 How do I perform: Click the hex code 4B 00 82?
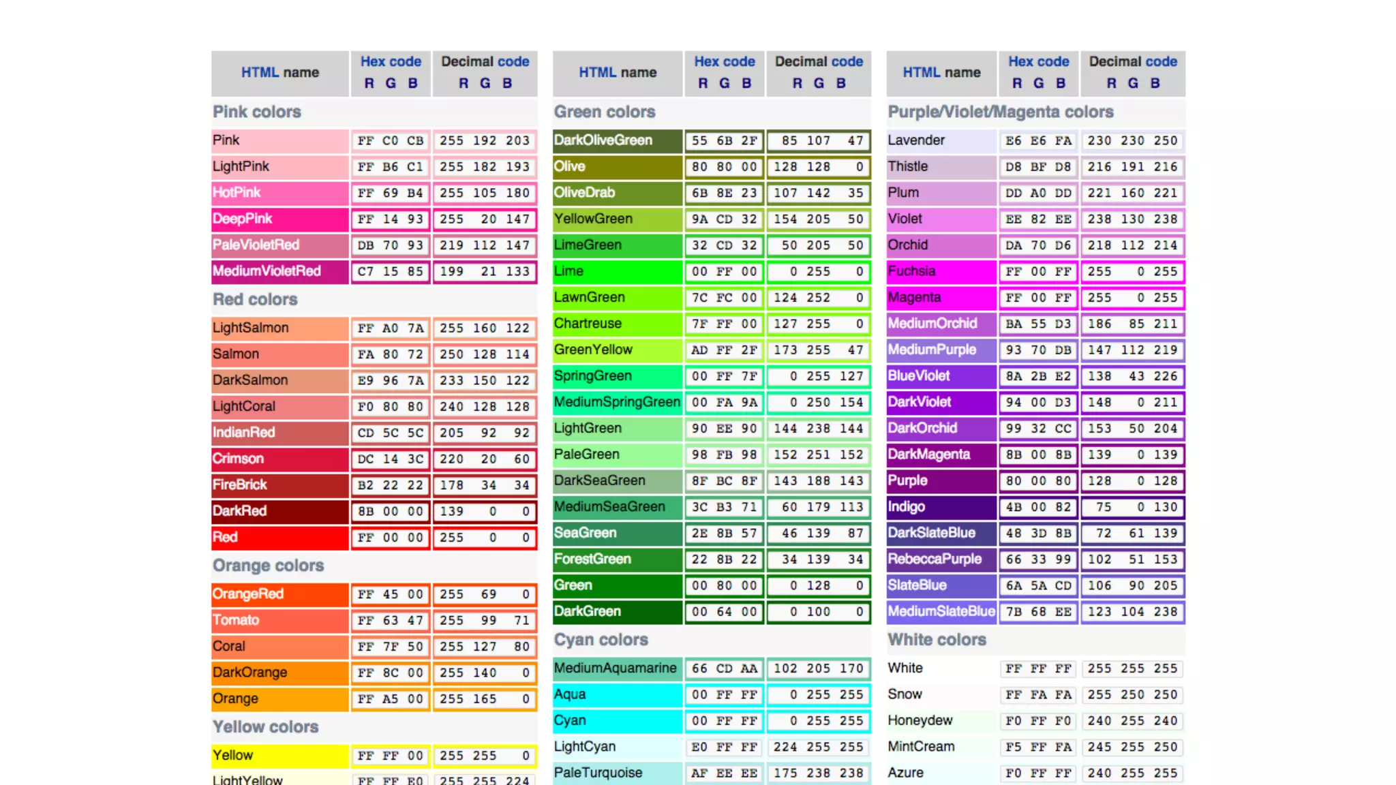click(x=1038, y=507)
